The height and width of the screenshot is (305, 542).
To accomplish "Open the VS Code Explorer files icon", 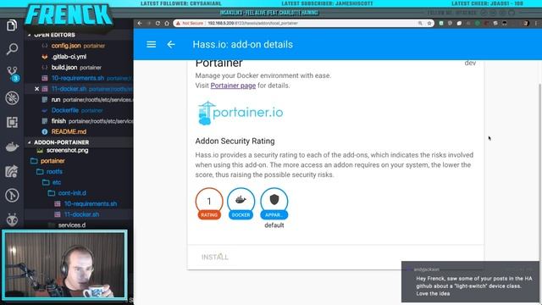I will pos(11,25).
